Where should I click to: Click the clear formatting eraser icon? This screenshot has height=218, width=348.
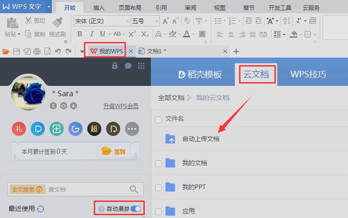pos(187,21)
